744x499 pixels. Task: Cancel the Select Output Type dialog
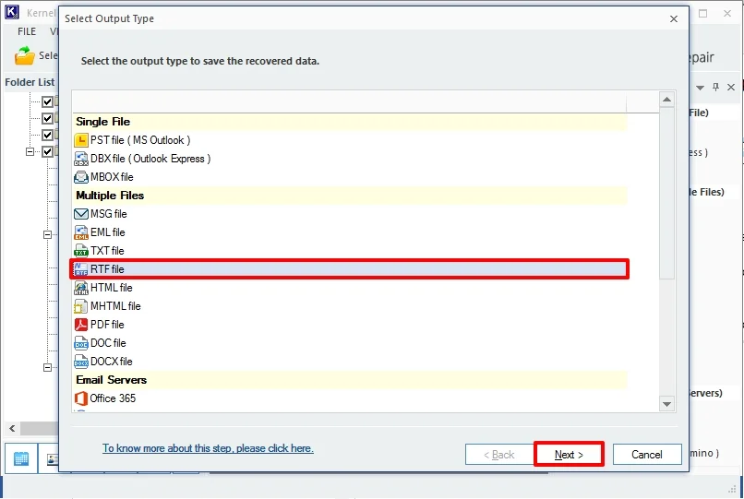(x=646, y=455)
